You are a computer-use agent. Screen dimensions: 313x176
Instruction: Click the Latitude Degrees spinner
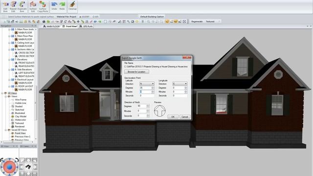coord(153,88)
